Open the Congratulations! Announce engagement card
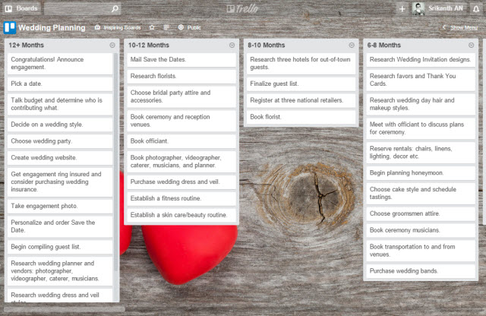Screen dimensions: 486x316 [x=60, y=64]
